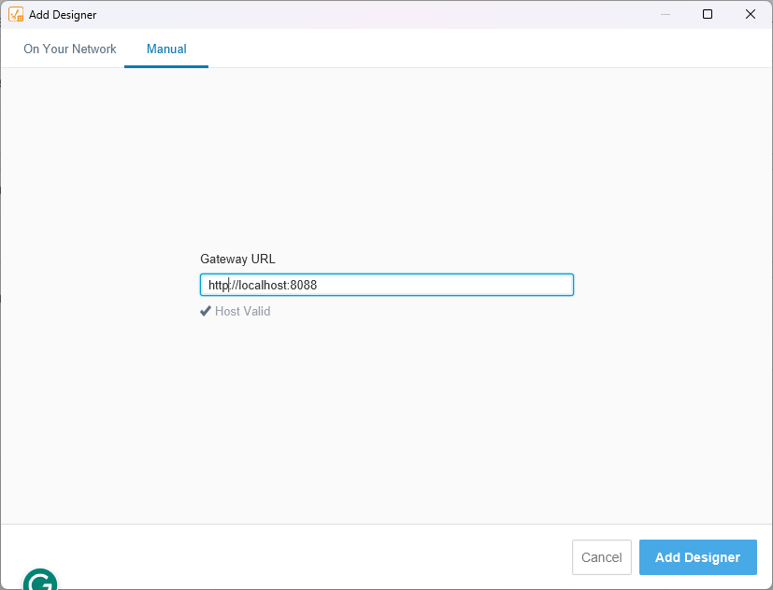Viewport: 773px width, 590px height.
Task: Maximize the Add Designer window
Action: point(708,14)
